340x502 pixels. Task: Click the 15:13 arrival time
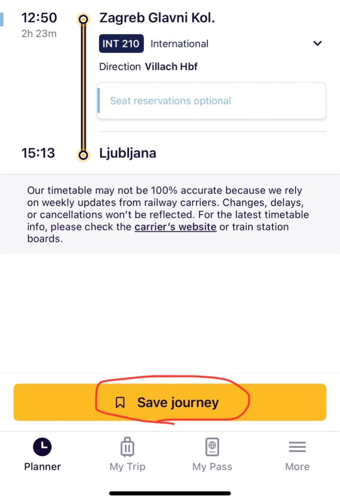38,153
